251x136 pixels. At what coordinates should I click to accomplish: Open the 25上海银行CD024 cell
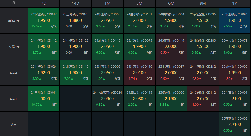44,73
